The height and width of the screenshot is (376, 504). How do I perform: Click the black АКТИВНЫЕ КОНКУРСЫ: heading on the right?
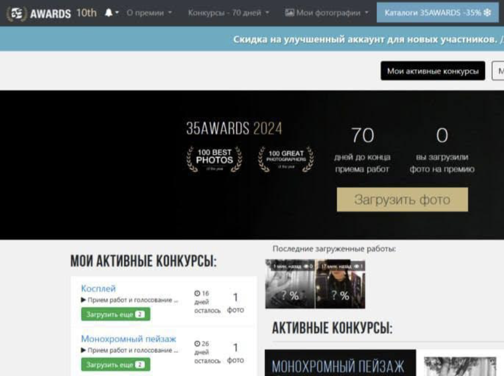point(333,328)
